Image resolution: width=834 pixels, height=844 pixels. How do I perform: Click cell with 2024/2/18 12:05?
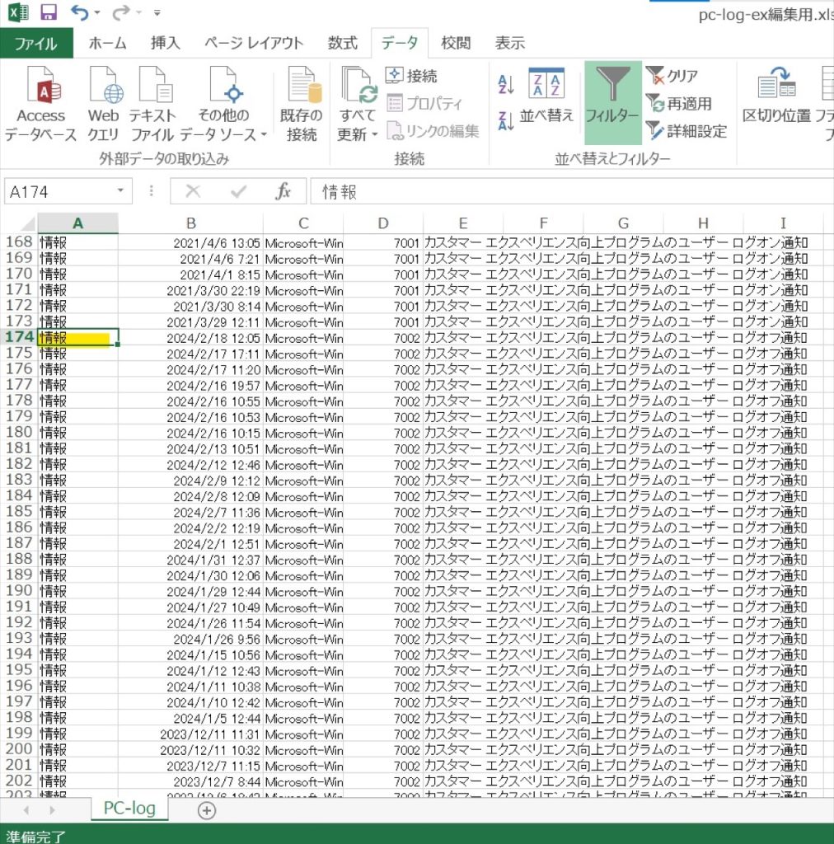pos(191,338)
